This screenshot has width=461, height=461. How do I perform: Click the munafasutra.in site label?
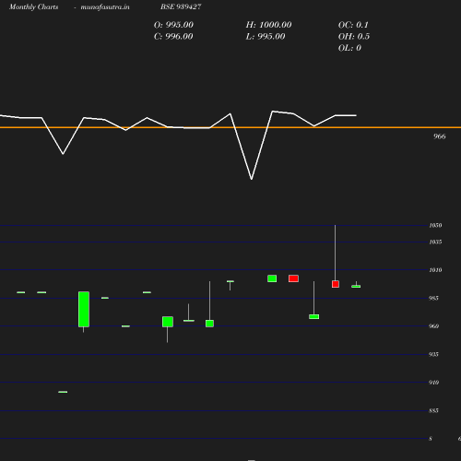click(x=105, y=6)
